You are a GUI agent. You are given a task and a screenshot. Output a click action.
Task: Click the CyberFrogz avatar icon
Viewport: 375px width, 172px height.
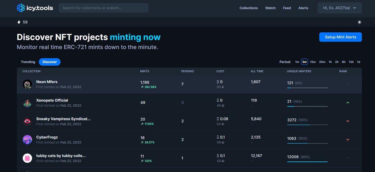[x=27, y=140]
